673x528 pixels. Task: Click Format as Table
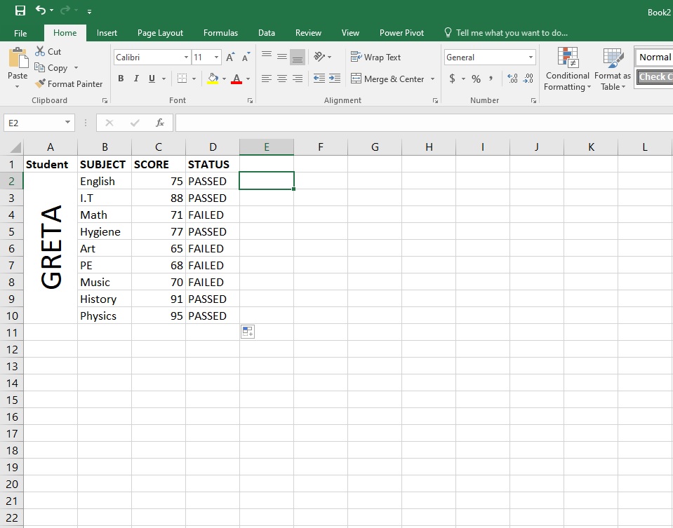click(x=612, y=69)
